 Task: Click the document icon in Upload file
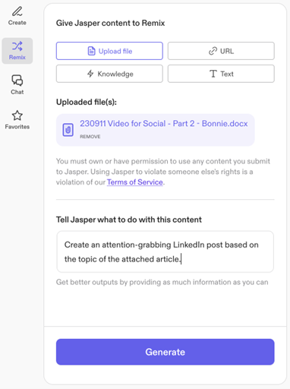click(x=91, y=51)
